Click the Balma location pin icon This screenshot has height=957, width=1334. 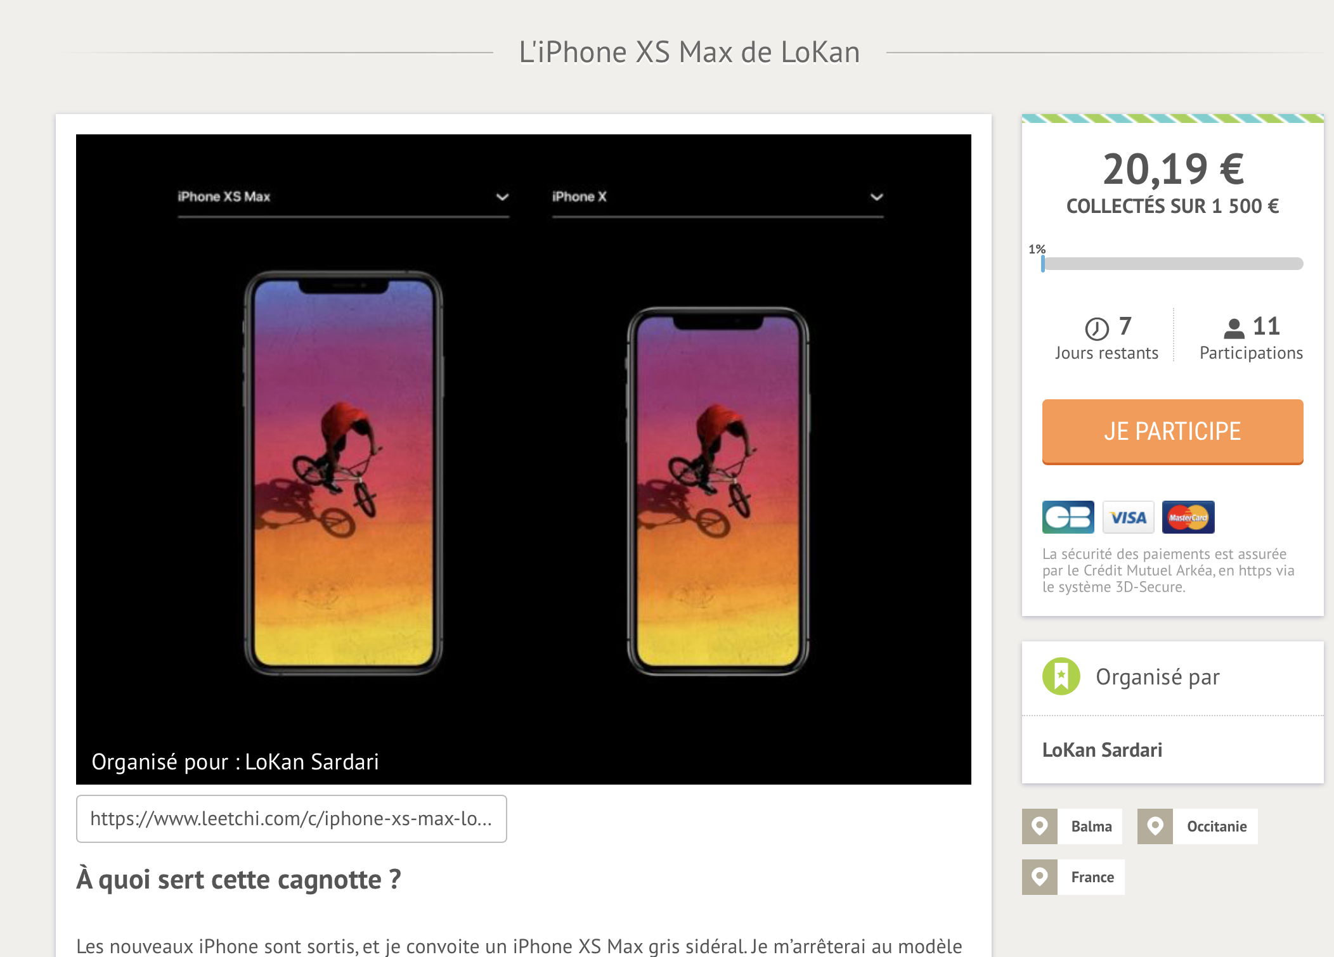click(x=1039, y=826)
